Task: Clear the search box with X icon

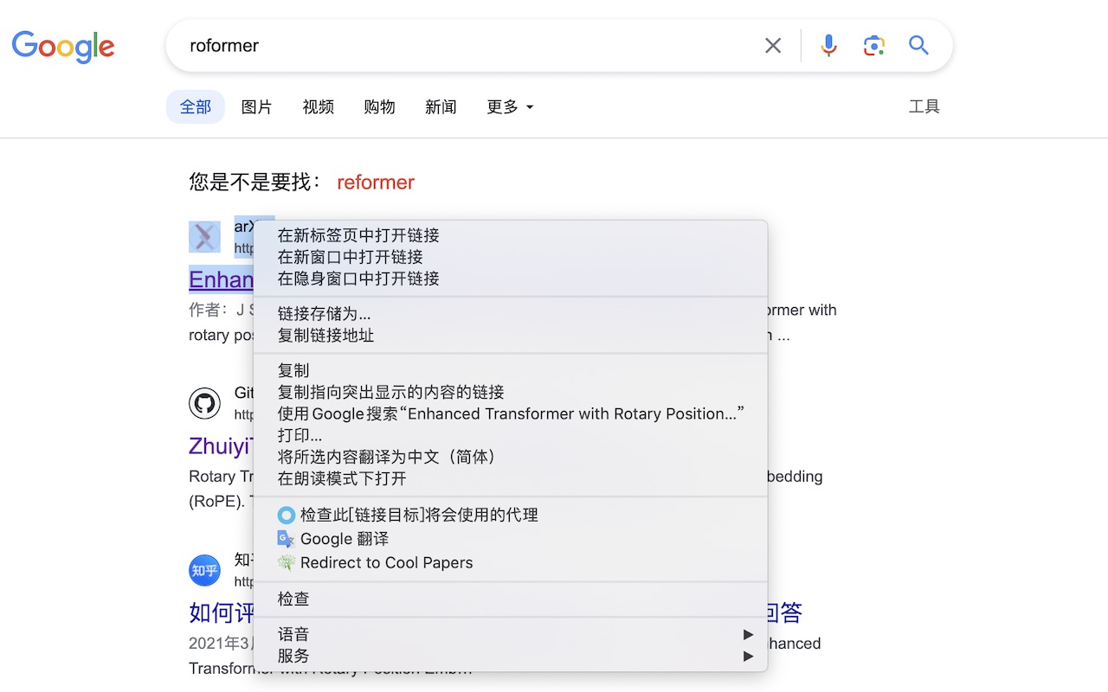Action: point(773,46)
